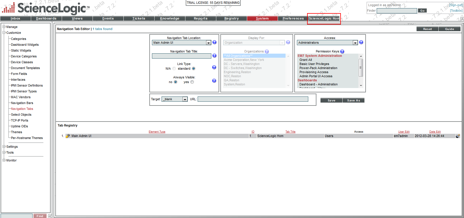Expand the Tools tree section
The image size is (464, 218).
tap(4, 152)
